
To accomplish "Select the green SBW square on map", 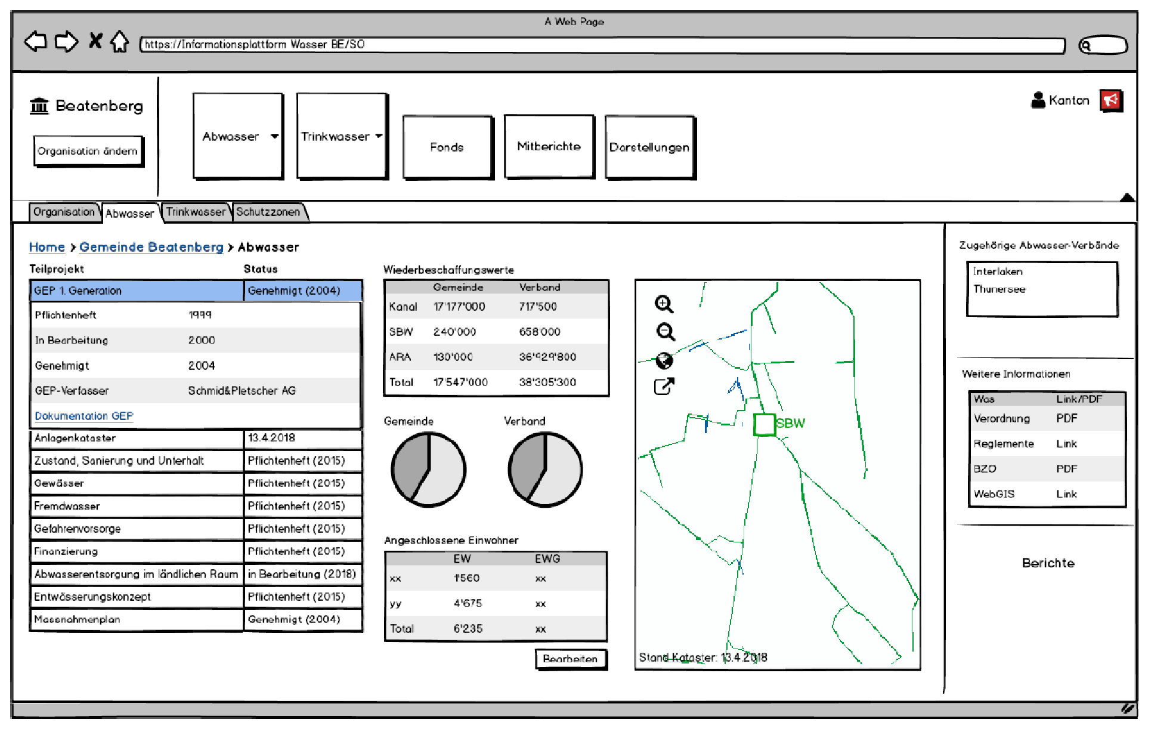I will pyautogui.click(x=764, y=424).
